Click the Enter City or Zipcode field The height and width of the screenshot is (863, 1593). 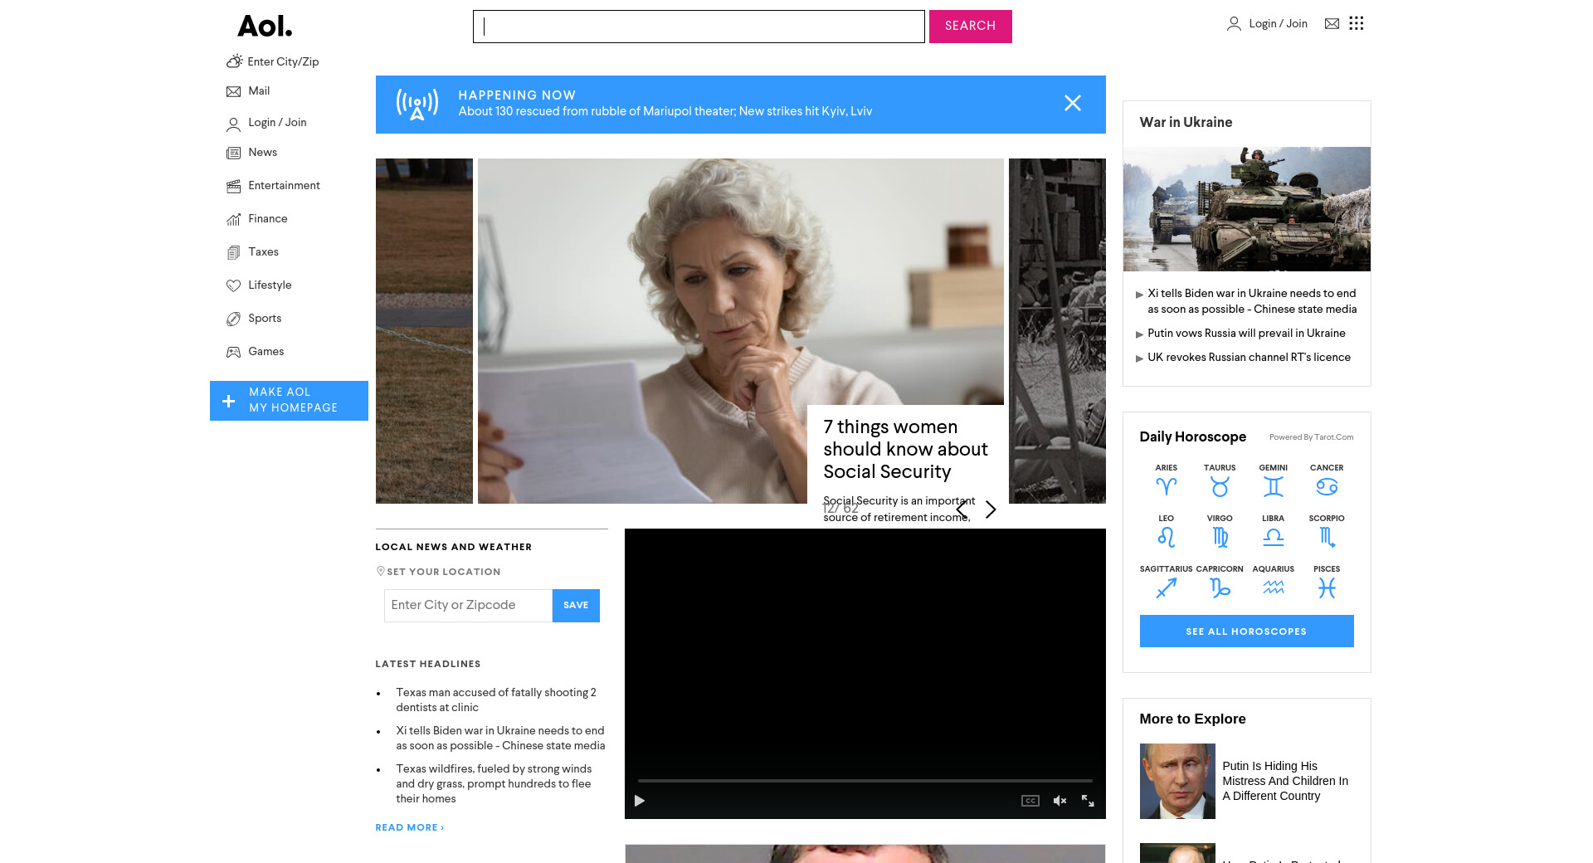[468, 606]
